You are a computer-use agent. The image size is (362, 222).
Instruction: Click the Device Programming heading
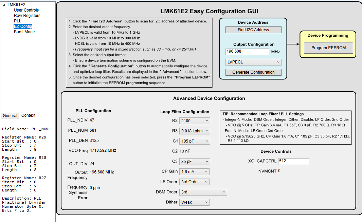tap(328, 35)
